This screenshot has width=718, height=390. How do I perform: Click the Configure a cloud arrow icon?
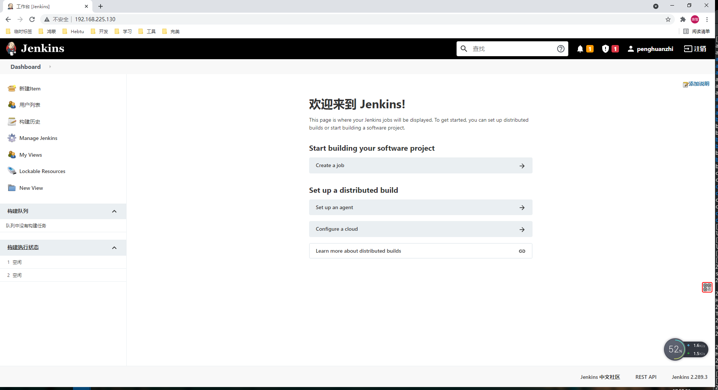[x=522, y=230]
